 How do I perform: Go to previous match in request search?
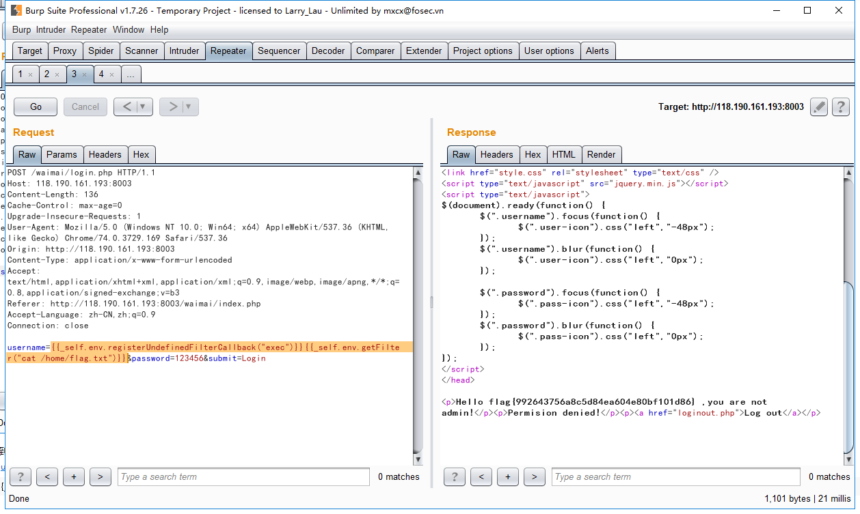tap(47, 476)
